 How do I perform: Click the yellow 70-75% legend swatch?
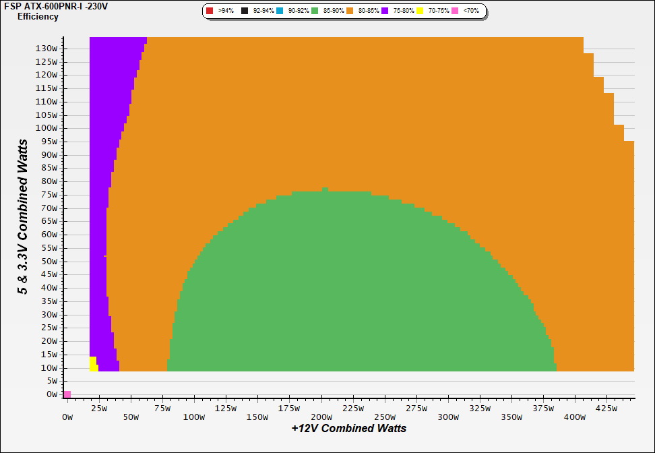[x=420, y=11]
